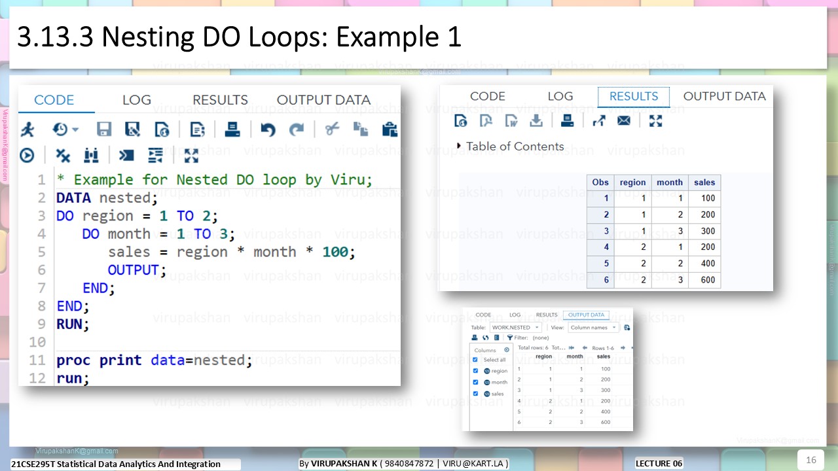
Task: Copy selected code with the copy icon
Action: 361,129
